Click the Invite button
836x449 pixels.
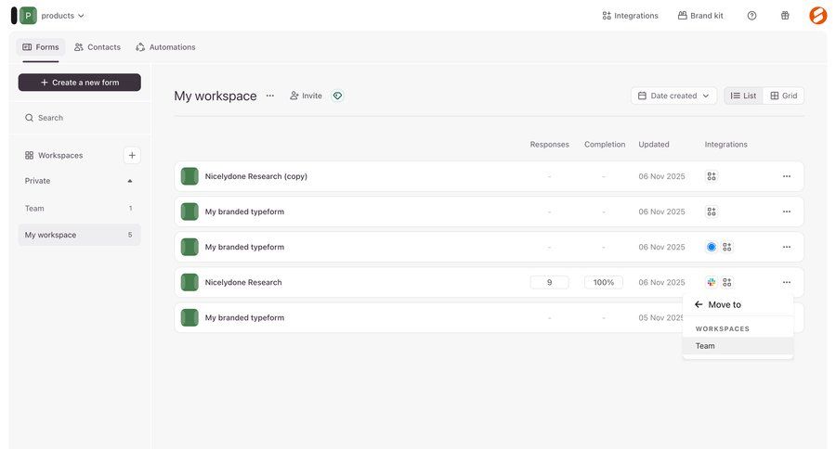(x=306, y=96)
